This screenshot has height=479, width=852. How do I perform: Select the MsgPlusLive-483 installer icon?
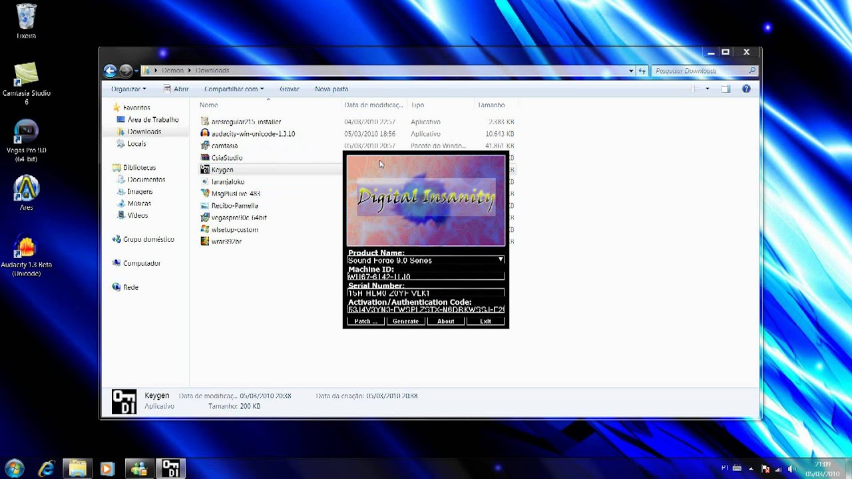(205, 194)
